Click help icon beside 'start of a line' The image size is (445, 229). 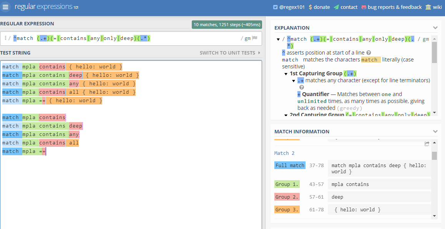[369, 53]
